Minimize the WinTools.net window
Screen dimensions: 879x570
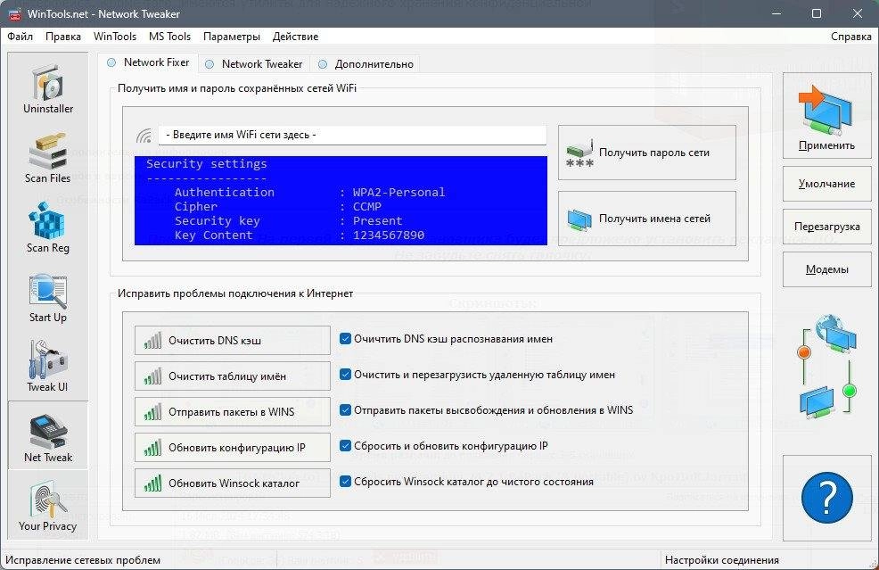point(776,13)
